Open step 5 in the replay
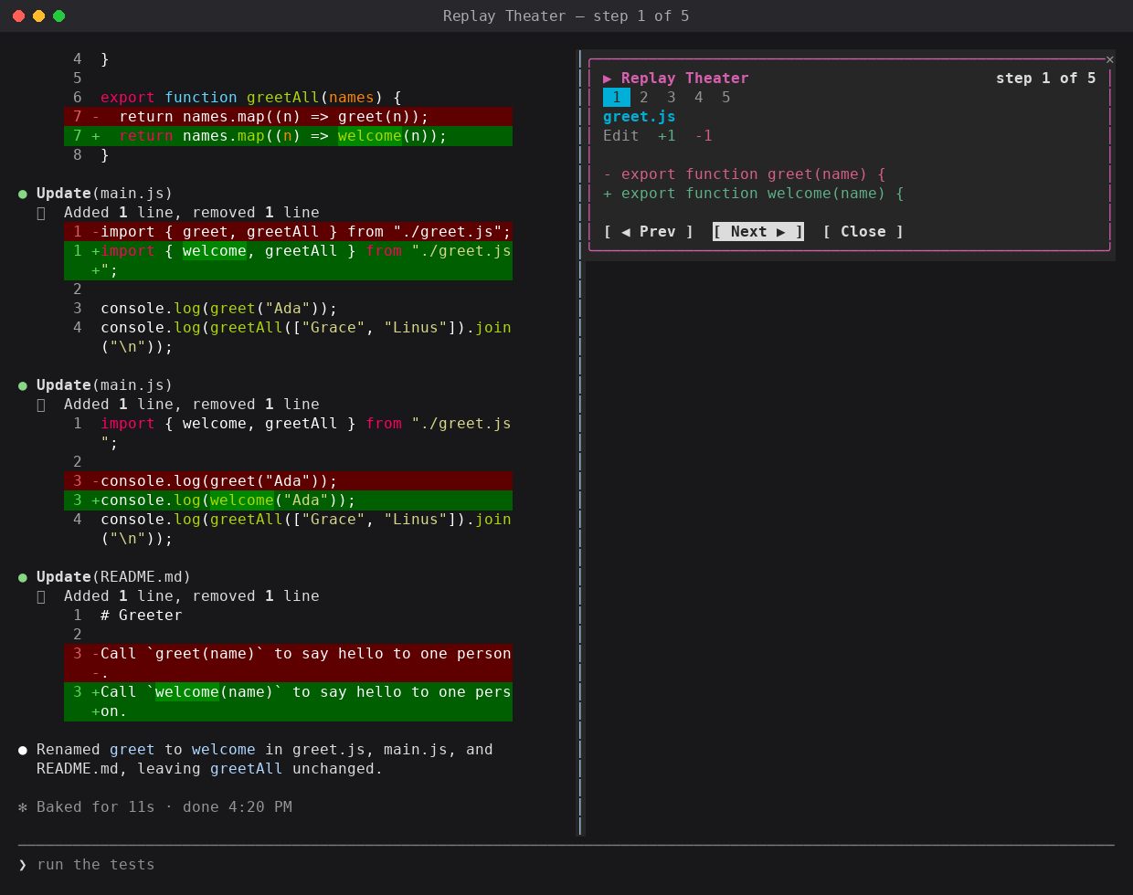This screenshot has height=895, width=1133. pyautogui.click(x=726, y=98)
